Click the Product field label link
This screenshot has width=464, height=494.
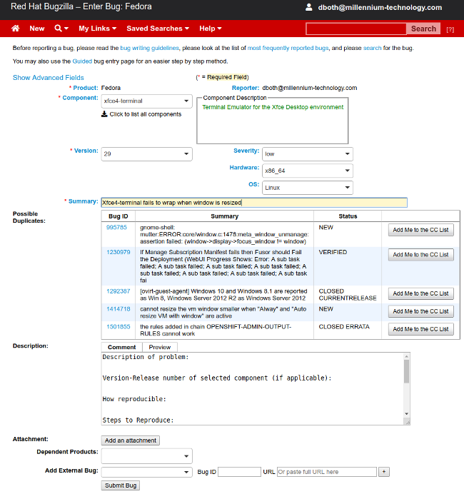pyautogui.click(x=86, y=88)
